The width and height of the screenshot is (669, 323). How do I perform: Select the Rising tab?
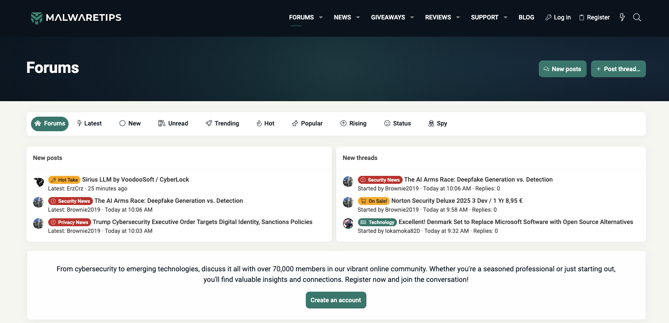[353, 124]
